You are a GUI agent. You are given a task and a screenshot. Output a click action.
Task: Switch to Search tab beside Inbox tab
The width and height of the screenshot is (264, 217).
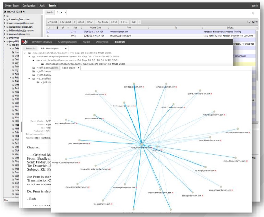click(49, 12)
